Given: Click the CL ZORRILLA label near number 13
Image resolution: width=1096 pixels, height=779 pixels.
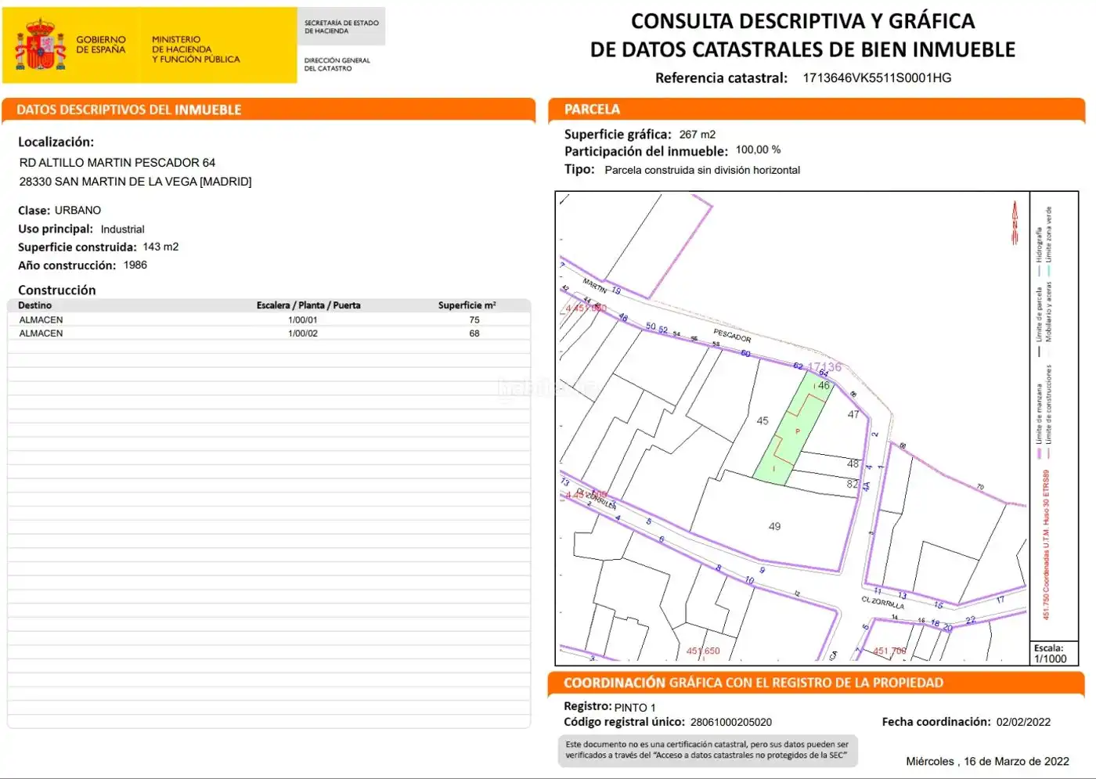Looking at the screenshot, I should (882, 602).
